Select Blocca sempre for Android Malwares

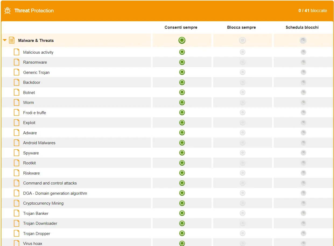pyautogui.click(x=242, y=143)
